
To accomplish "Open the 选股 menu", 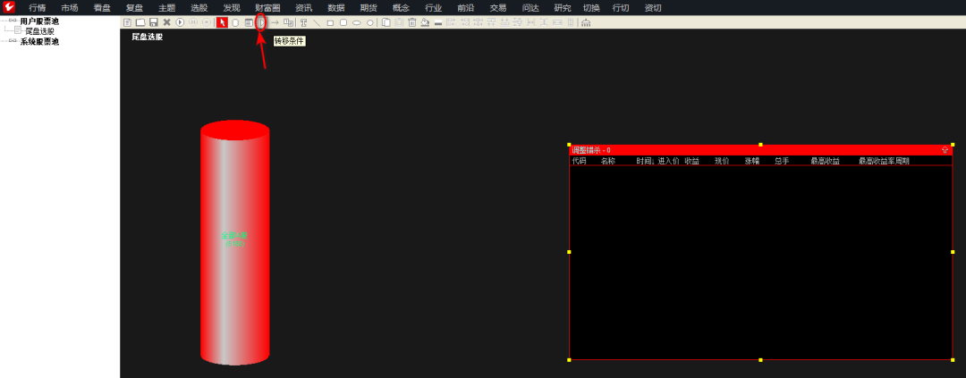I will (x=199, y=8).
